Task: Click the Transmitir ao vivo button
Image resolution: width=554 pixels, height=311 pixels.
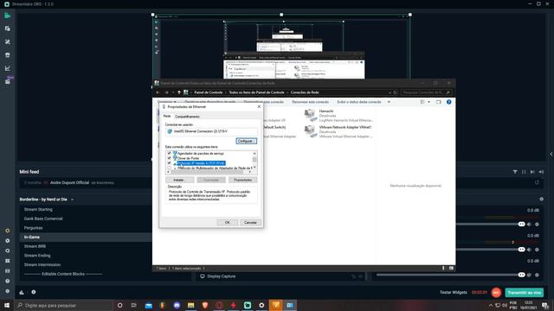Action: [x=525, y=293]
